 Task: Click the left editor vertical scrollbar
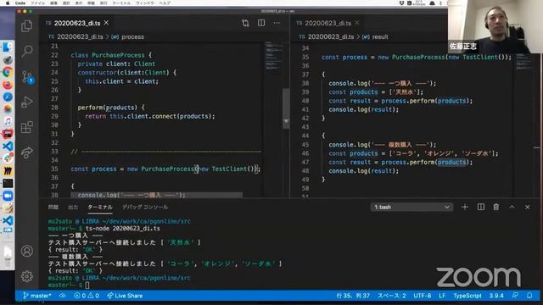(286, 108)
